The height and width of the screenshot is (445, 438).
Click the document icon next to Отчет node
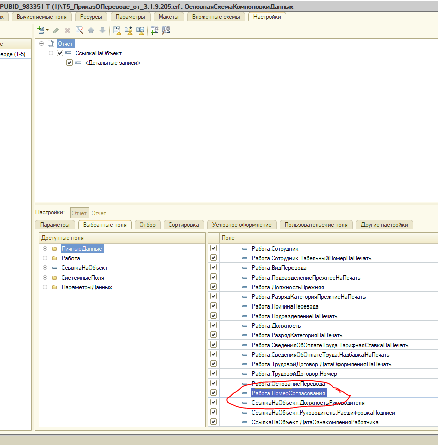[x=51, y=44]
